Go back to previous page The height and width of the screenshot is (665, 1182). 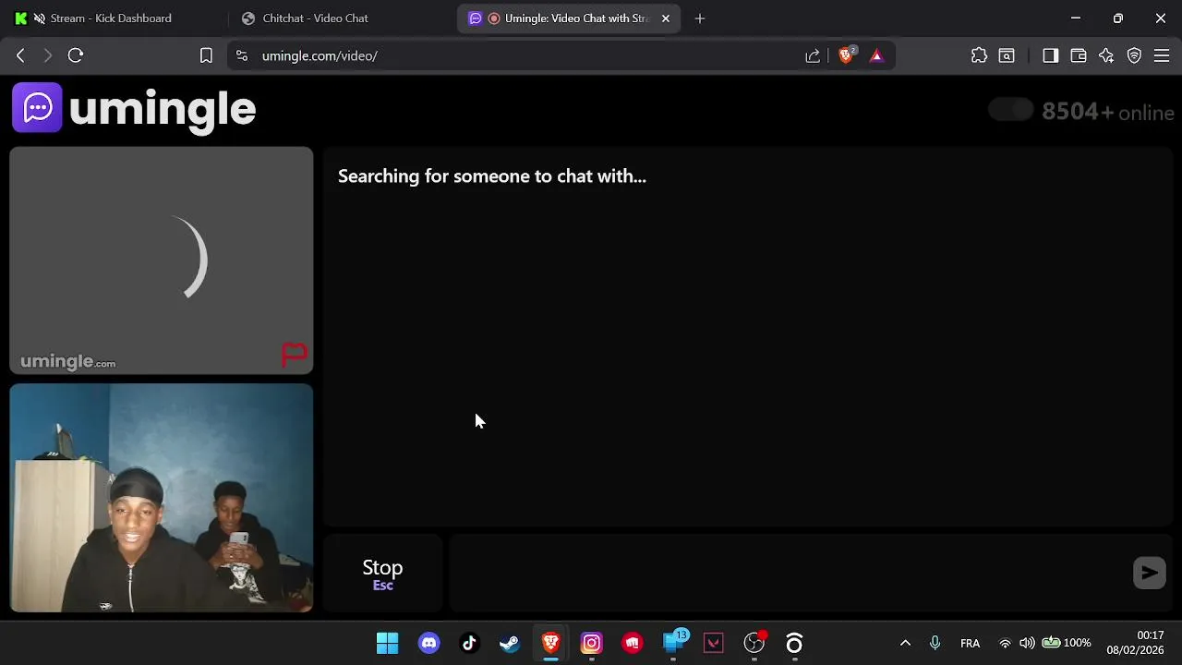coord(20,55)
